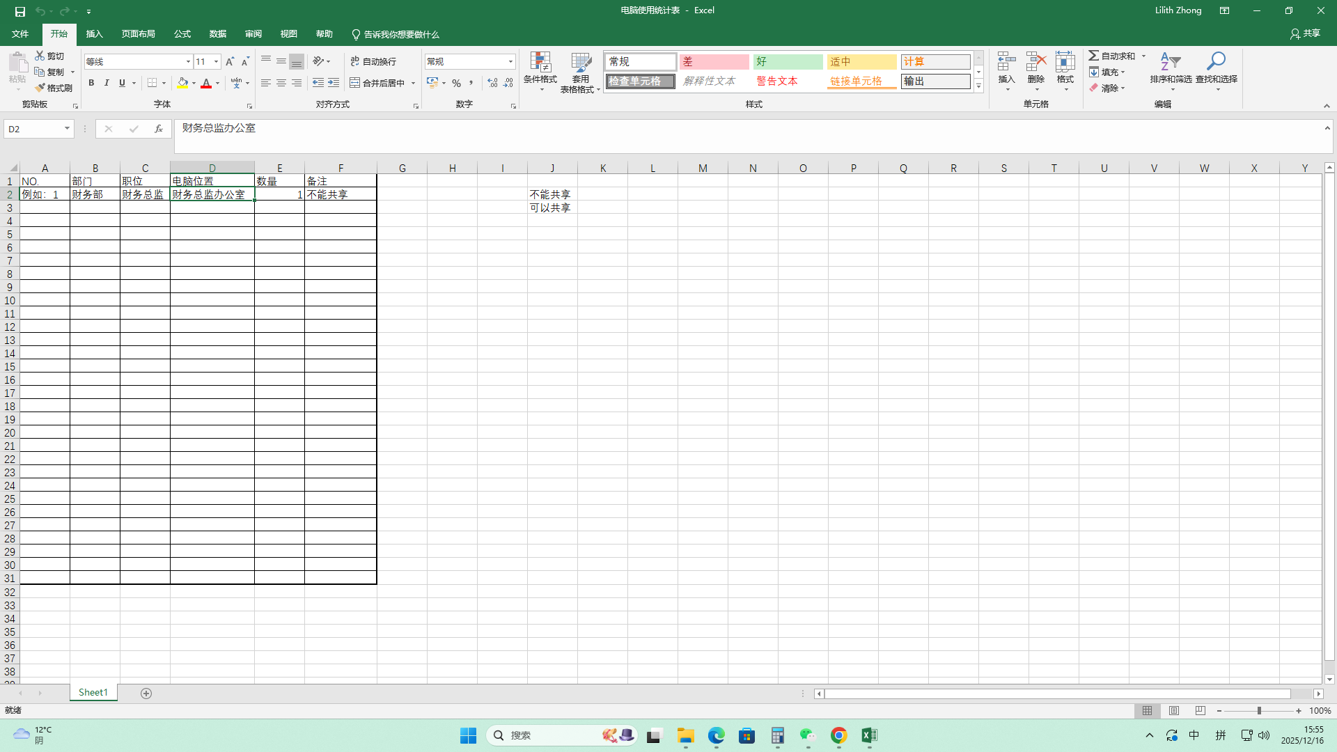
Task: Click the Insert Function fx icon
Action: pos(159,129)
